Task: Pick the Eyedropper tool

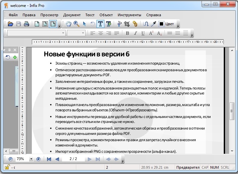Action: point(153,24)
